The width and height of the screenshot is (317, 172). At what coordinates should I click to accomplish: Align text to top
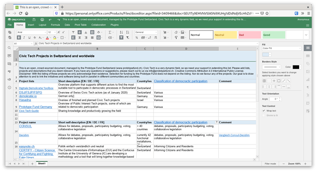[x=74, y=32]
